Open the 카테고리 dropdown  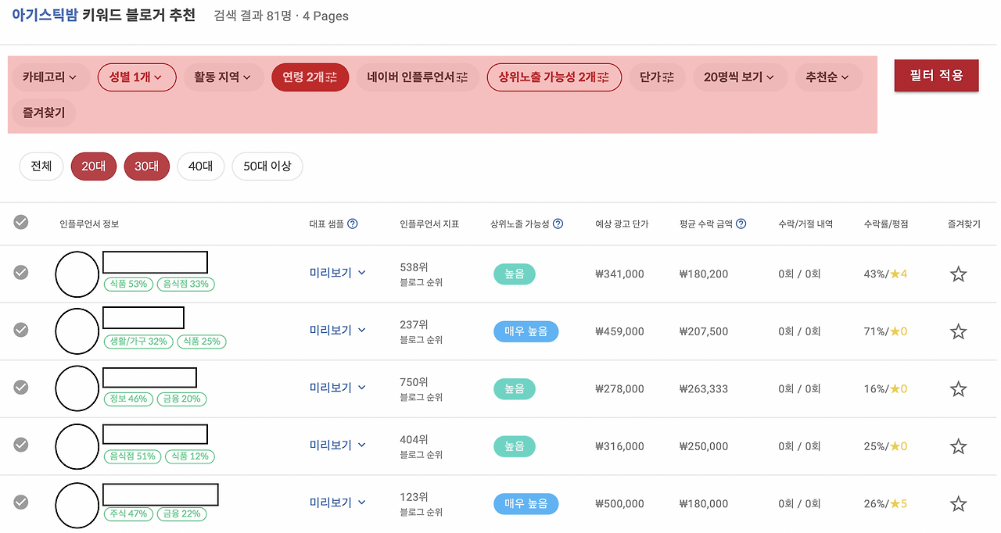48,77
